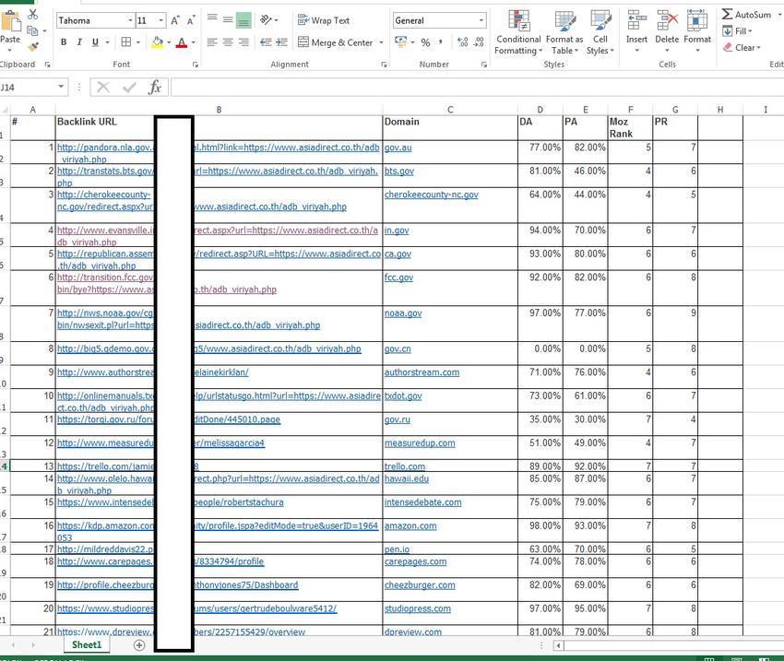
Task: Align text right
Action: (x=244, y=42)
